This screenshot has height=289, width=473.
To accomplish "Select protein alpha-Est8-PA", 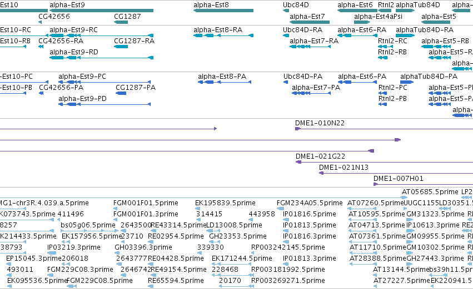I will (222, 77).
